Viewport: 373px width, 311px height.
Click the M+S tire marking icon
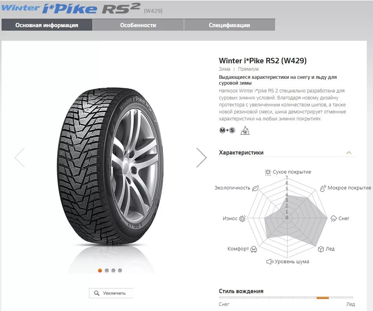227,130
